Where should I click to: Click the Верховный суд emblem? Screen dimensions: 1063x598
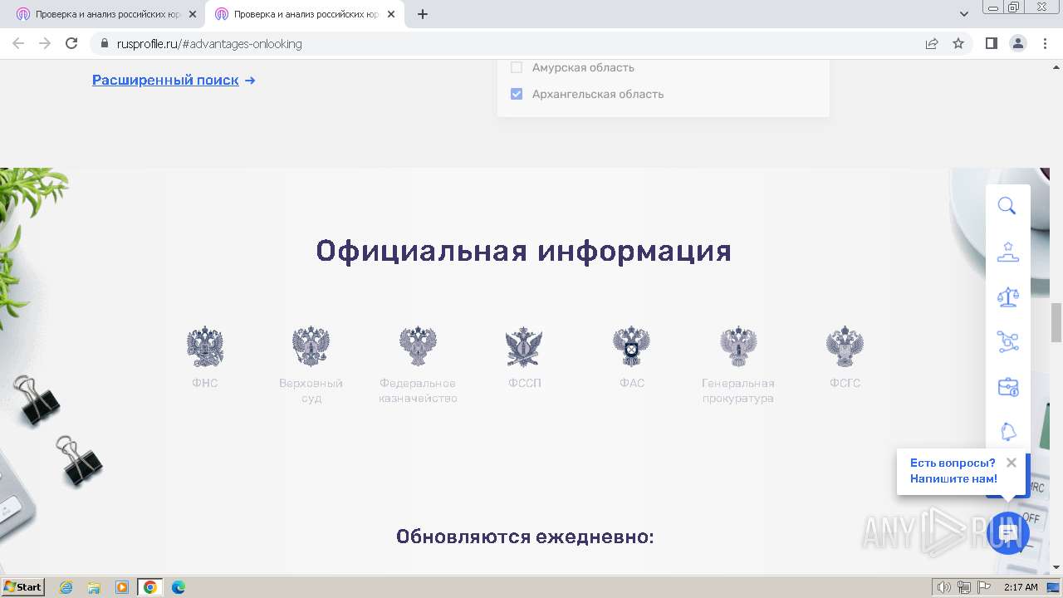pos(311,346)
